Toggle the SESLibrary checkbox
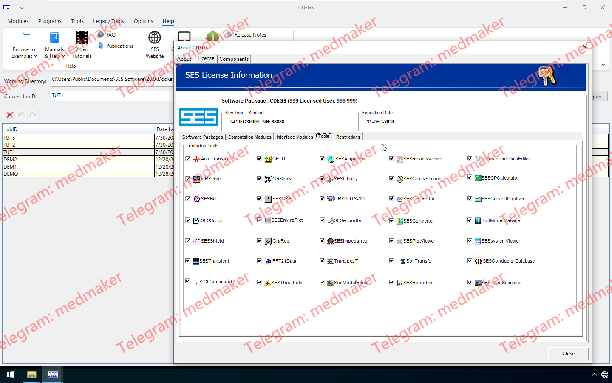This screenshot has width=612, height=383. (322, 178)
